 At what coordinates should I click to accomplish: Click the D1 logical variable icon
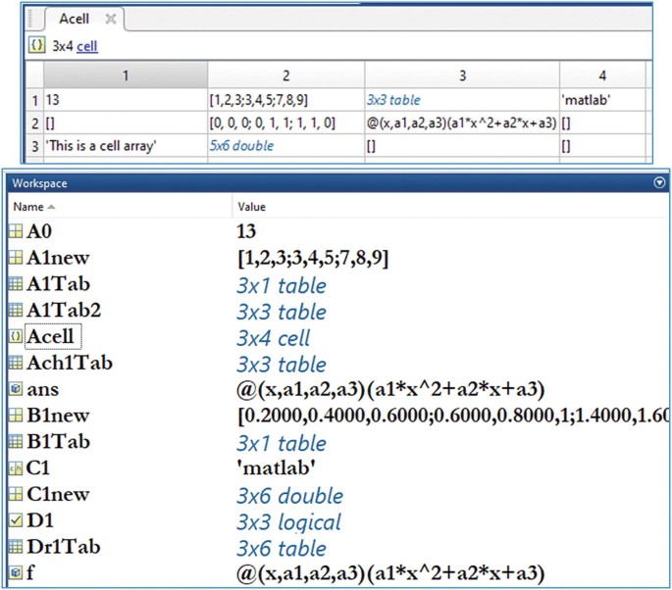coord(15,521)
